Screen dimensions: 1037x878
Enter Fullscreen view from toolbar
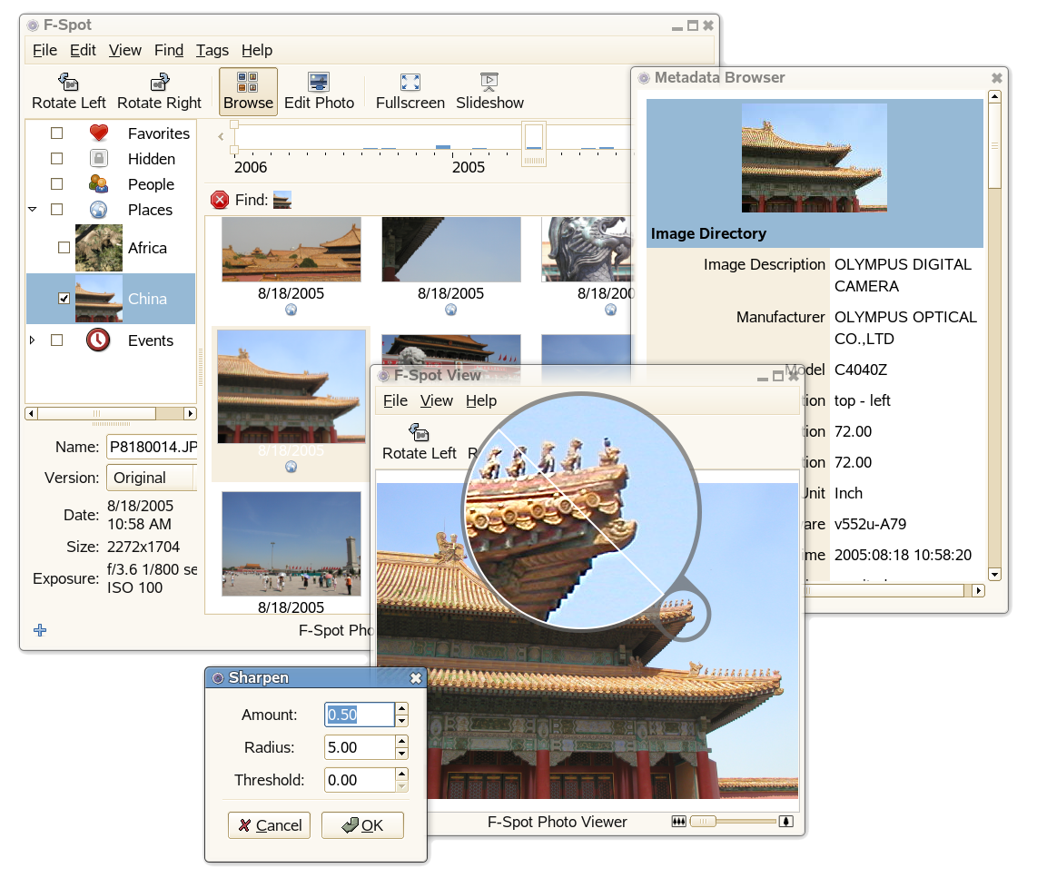410,91
